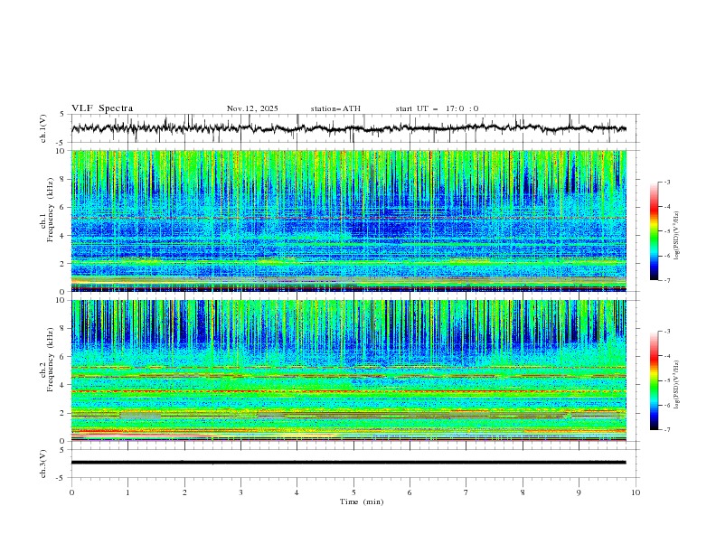
Task: Click the "-7" label on lower colorbar
Action: 666,430
